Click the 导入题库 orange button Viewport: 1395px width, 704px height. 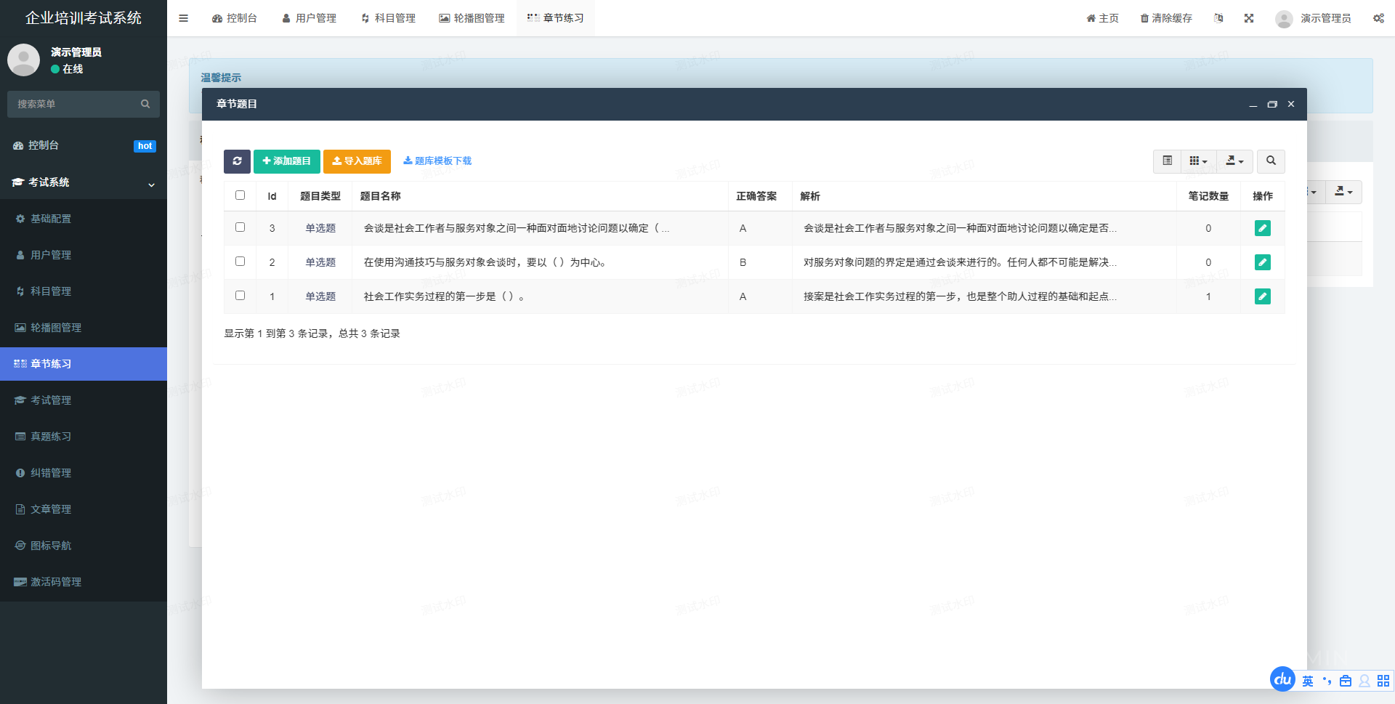pos(357,161)
